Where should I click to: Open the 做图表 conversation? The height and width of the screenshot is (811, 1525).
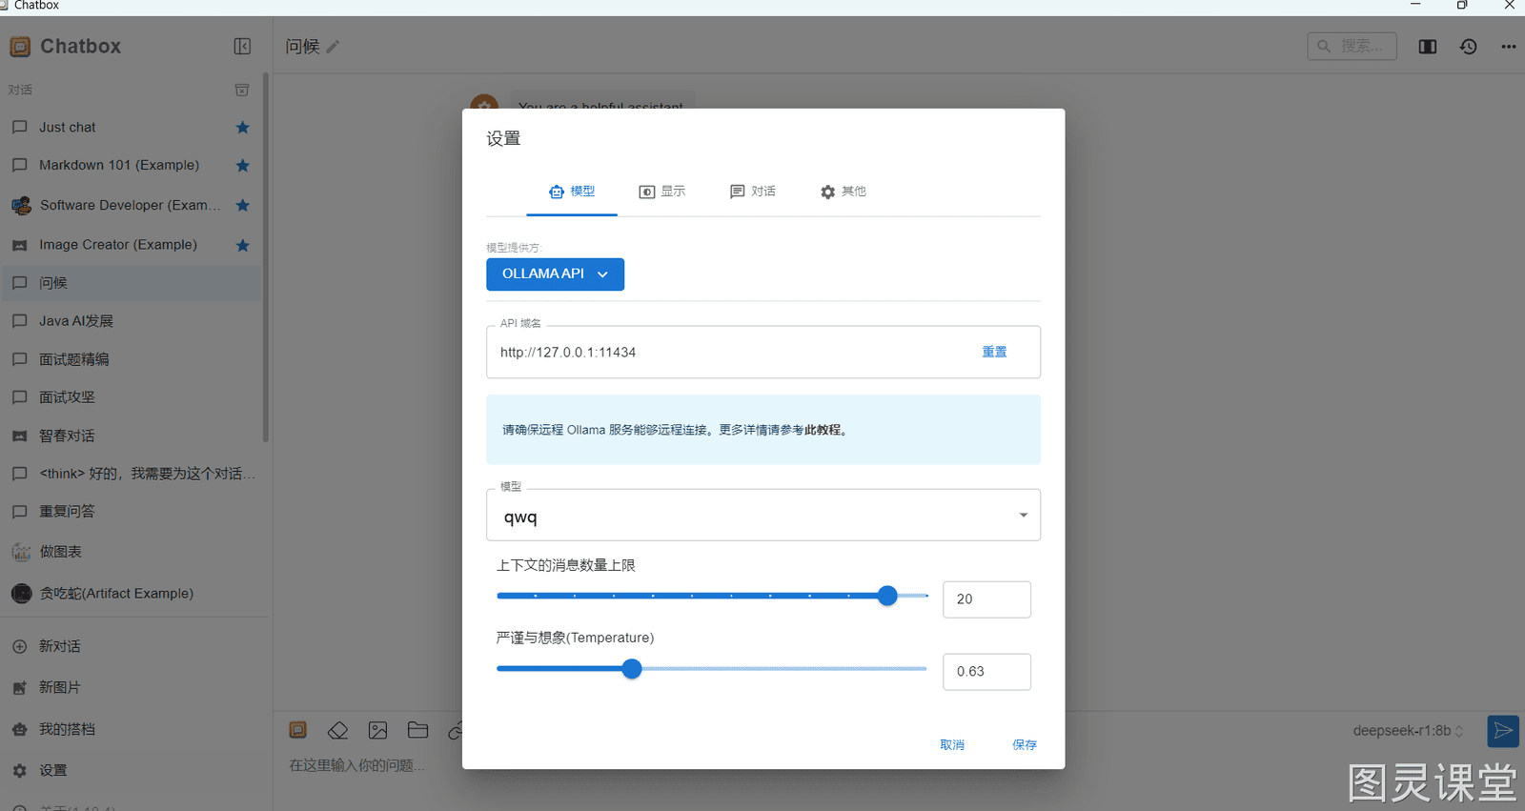coord(131,553)
